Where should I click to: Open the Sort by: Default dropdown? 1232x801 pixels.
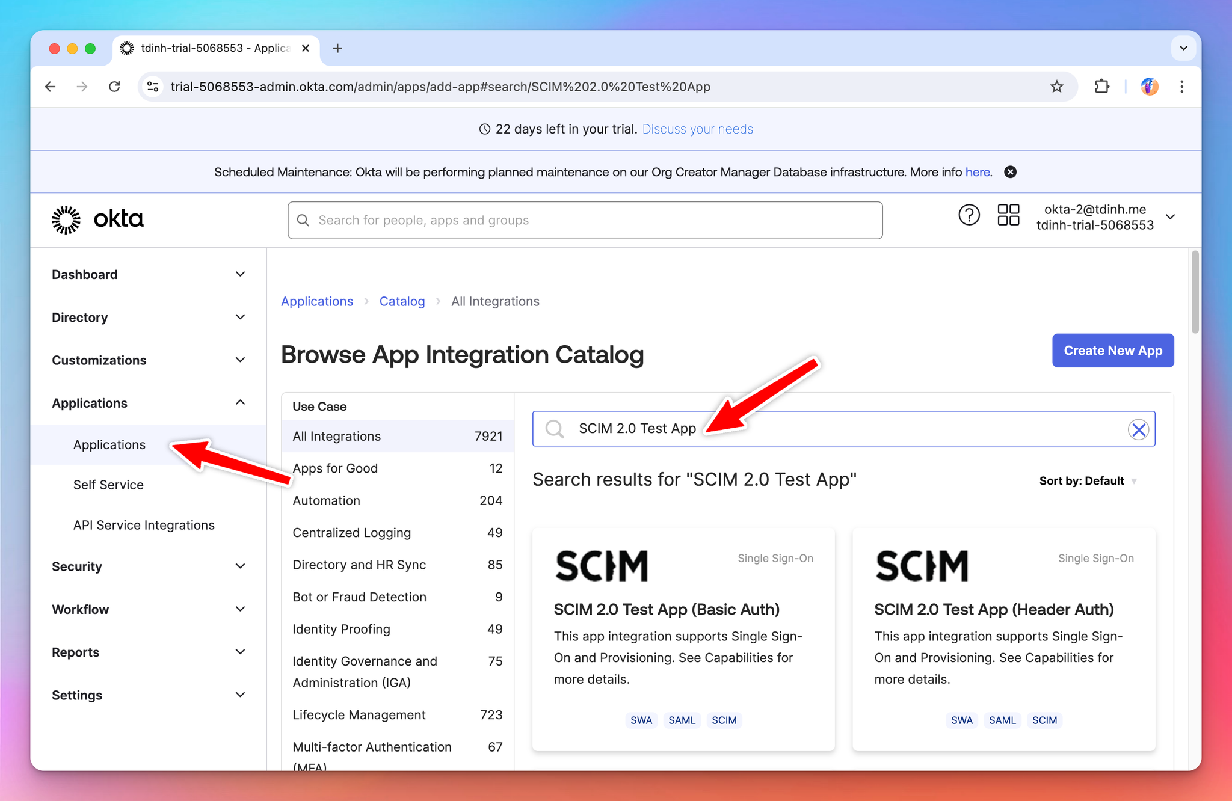[x=1088, y=481]
